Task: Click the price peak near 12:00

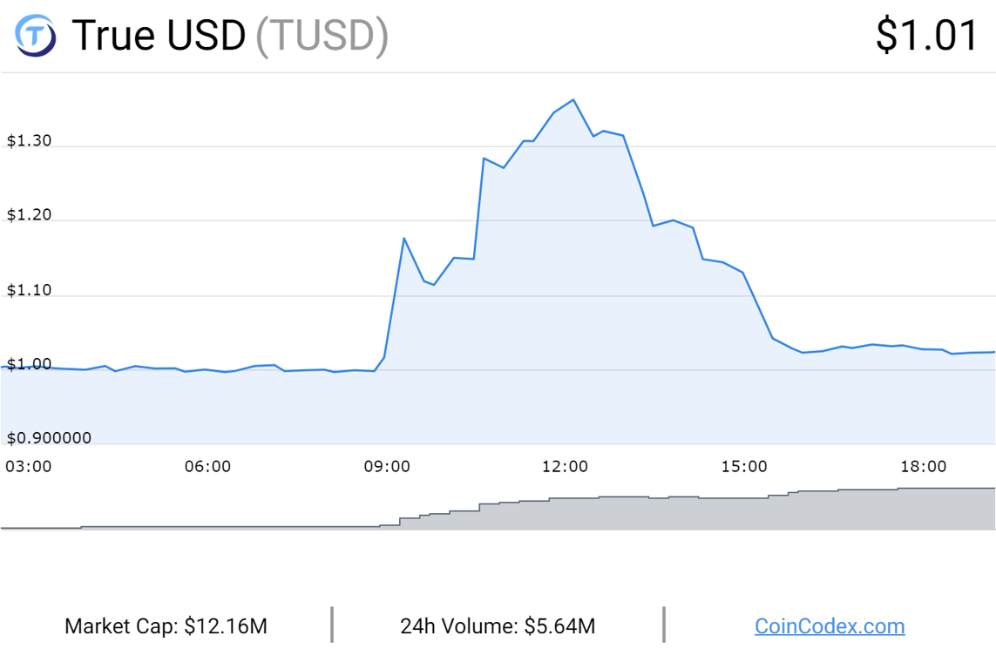Action: click(573, 100)
